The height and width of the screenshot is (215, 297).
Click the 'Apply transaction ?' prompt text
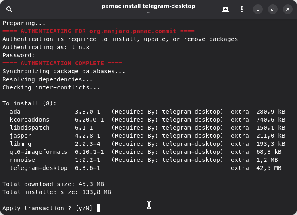coord(37,208)
